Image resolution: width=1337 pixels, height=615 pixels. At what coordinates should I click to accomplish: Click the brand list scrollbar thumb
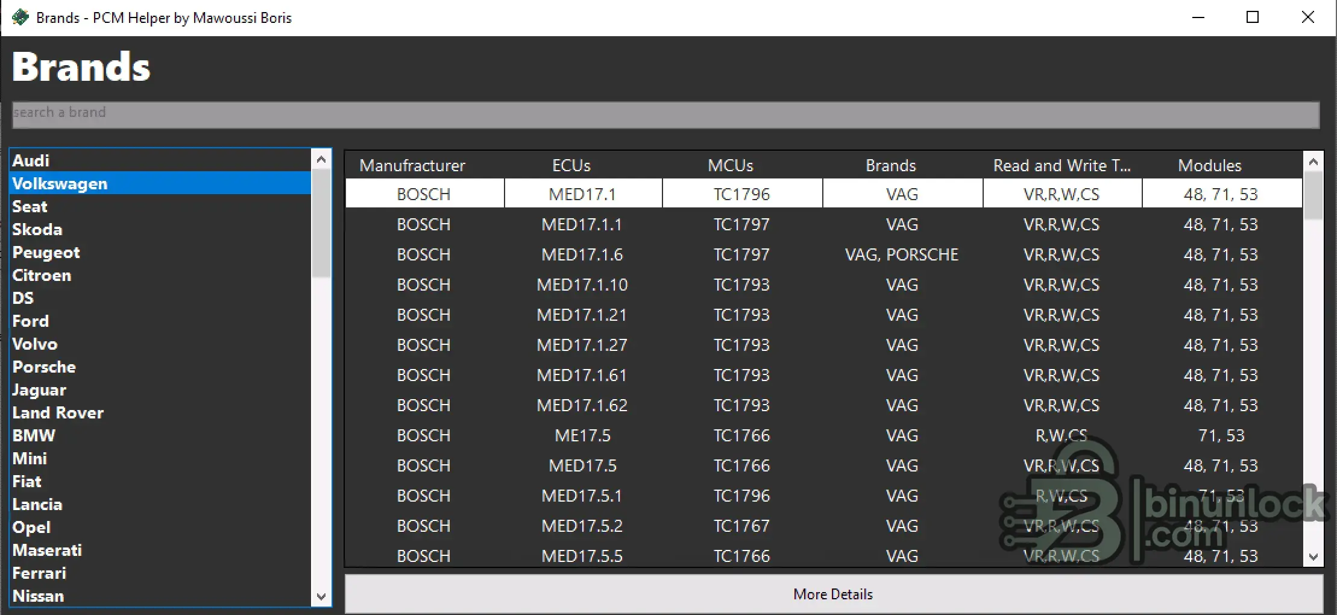[x=321, y=223]
